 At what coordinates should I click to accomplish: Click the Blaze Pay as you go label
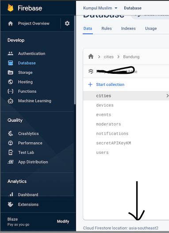click(18, 222)
